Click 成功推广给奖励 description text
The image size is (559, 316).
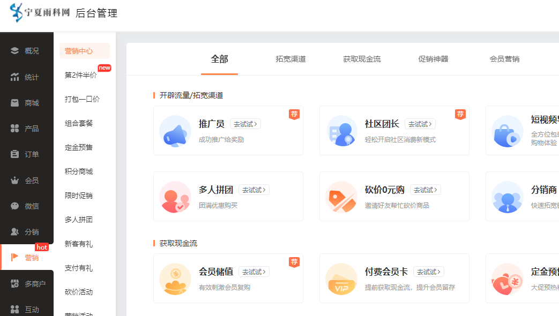coord(221,140)
